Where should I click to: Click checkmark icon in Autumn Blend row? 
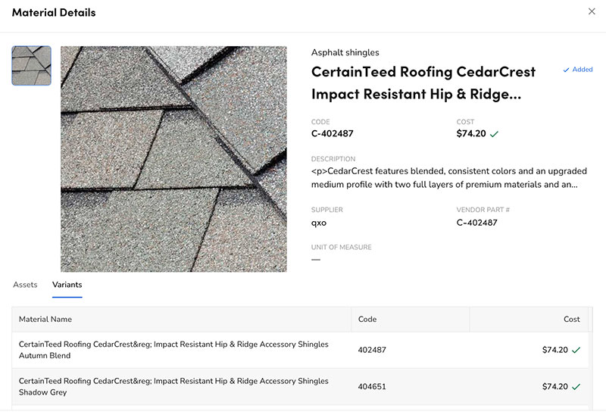click(576, 351)
